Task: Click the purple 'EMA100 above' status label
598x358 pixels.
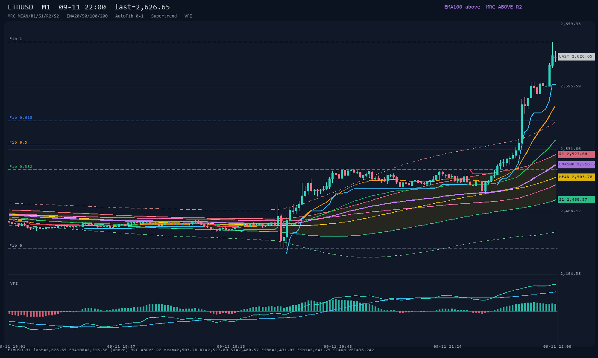Action: pos(462,7)
